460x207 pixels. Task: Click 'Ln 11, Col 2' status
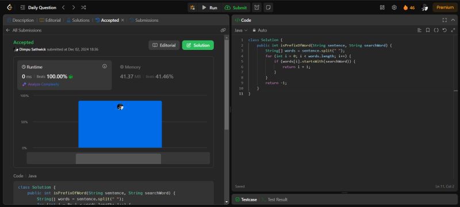point(444,186)
